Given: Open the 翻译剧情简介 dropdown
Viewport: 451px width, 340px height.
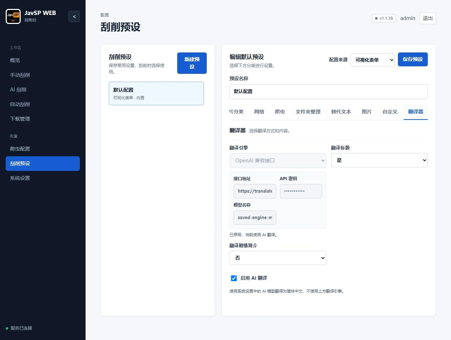Looking at the screenshot, I should (278, 258).
